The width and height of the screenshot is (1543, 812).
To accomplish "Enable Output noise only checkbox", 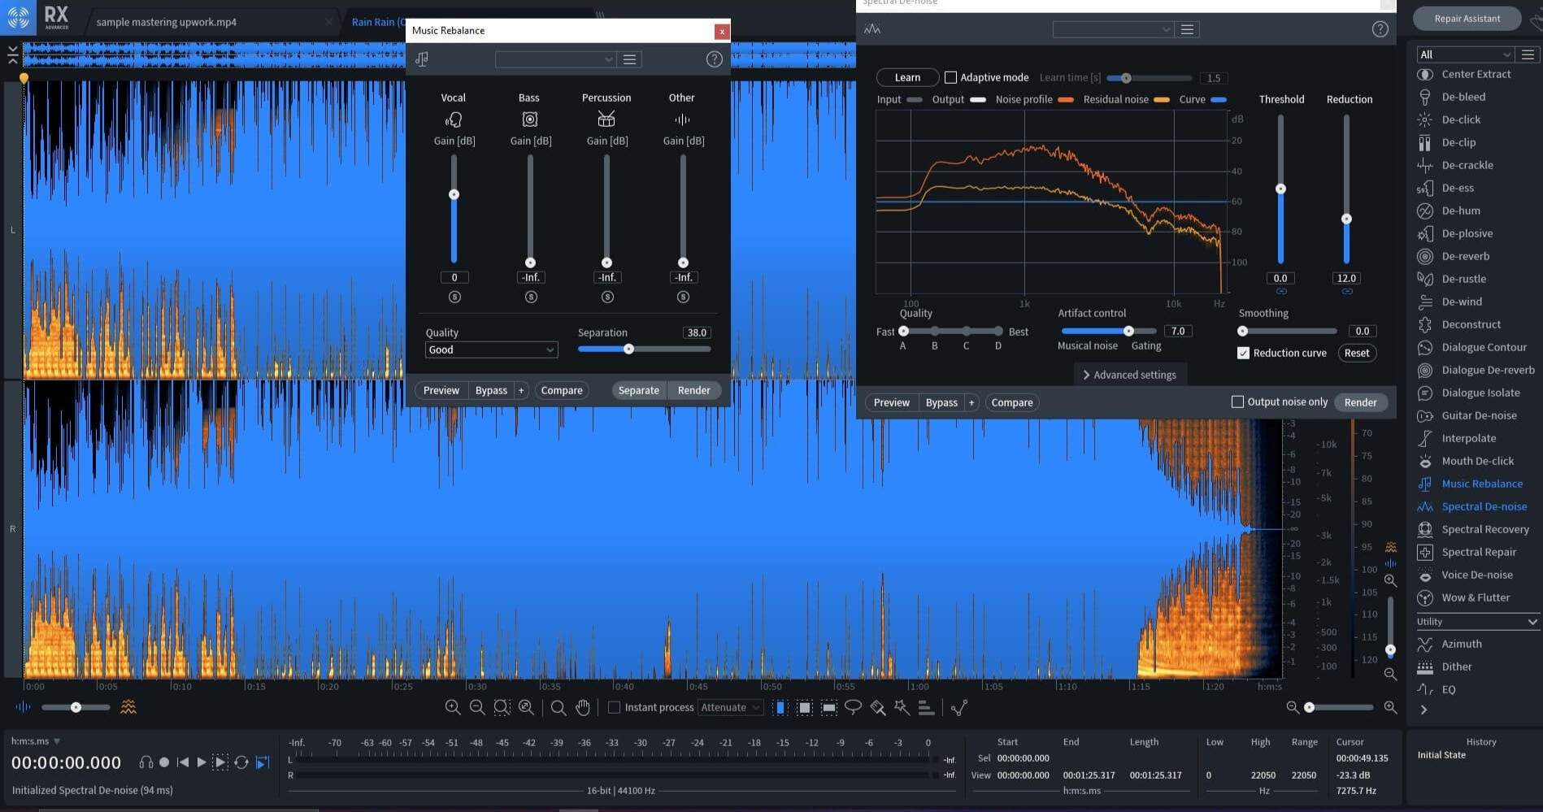I will click(1237, 402).
